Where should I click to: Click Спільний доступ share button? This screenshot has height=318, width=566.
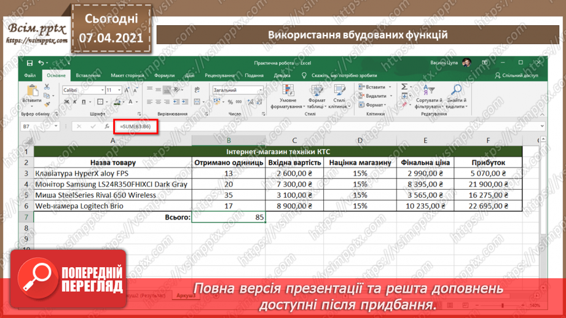517,76
